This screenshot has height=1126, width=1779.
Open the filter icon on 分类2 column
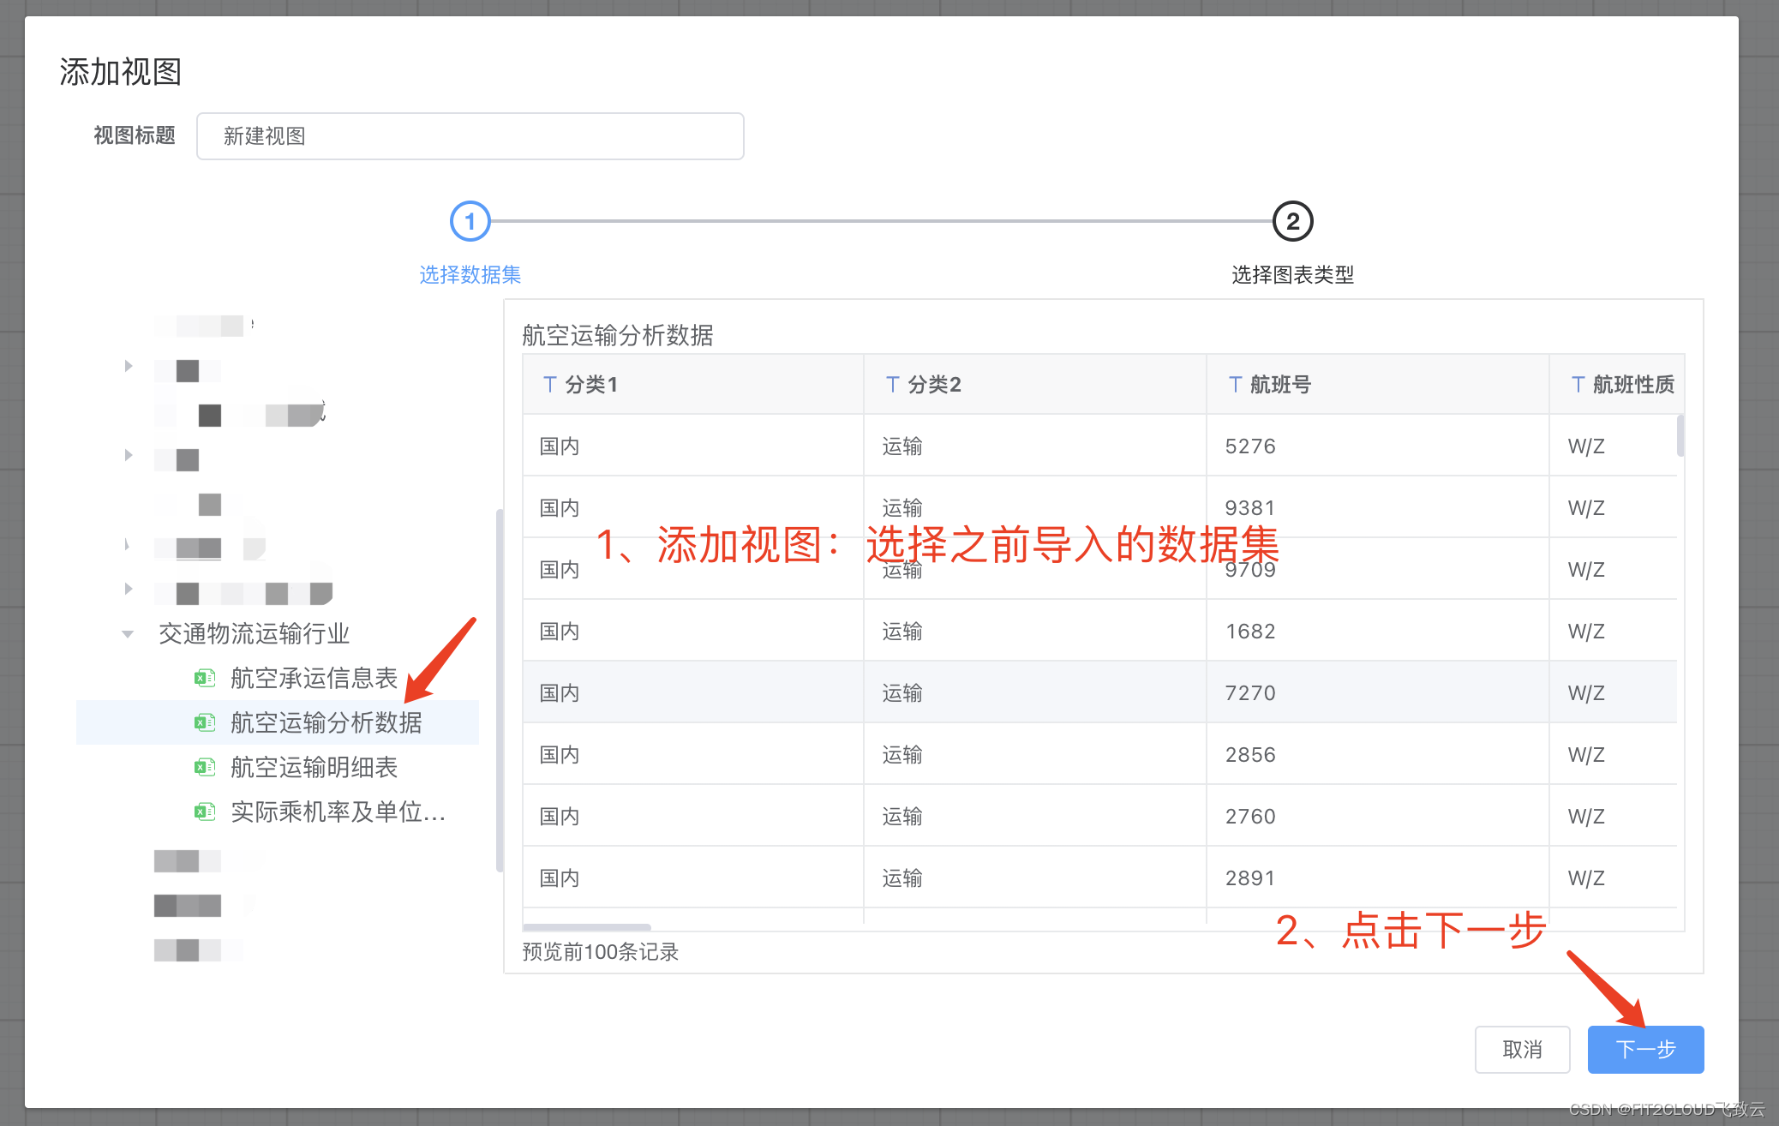tap(892, 384)
